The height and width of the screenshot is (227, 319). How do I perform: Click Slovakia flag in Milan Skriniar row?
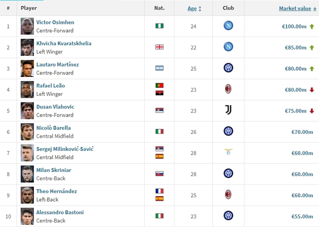159,174
